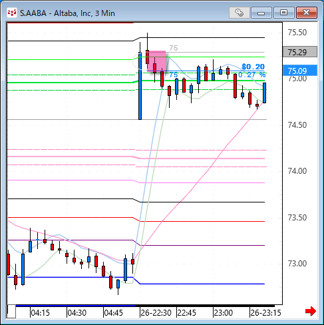Click the 23:00 time axis label
The width and height of the screenshot is (324, 325).
click(x=223, y=313)
